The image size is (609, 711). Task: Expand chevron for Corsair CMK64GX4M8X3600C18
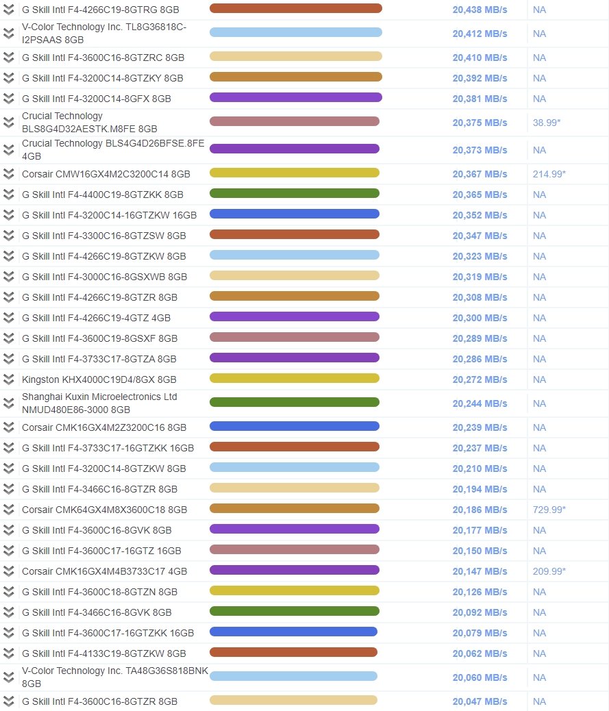coord(9,510)
